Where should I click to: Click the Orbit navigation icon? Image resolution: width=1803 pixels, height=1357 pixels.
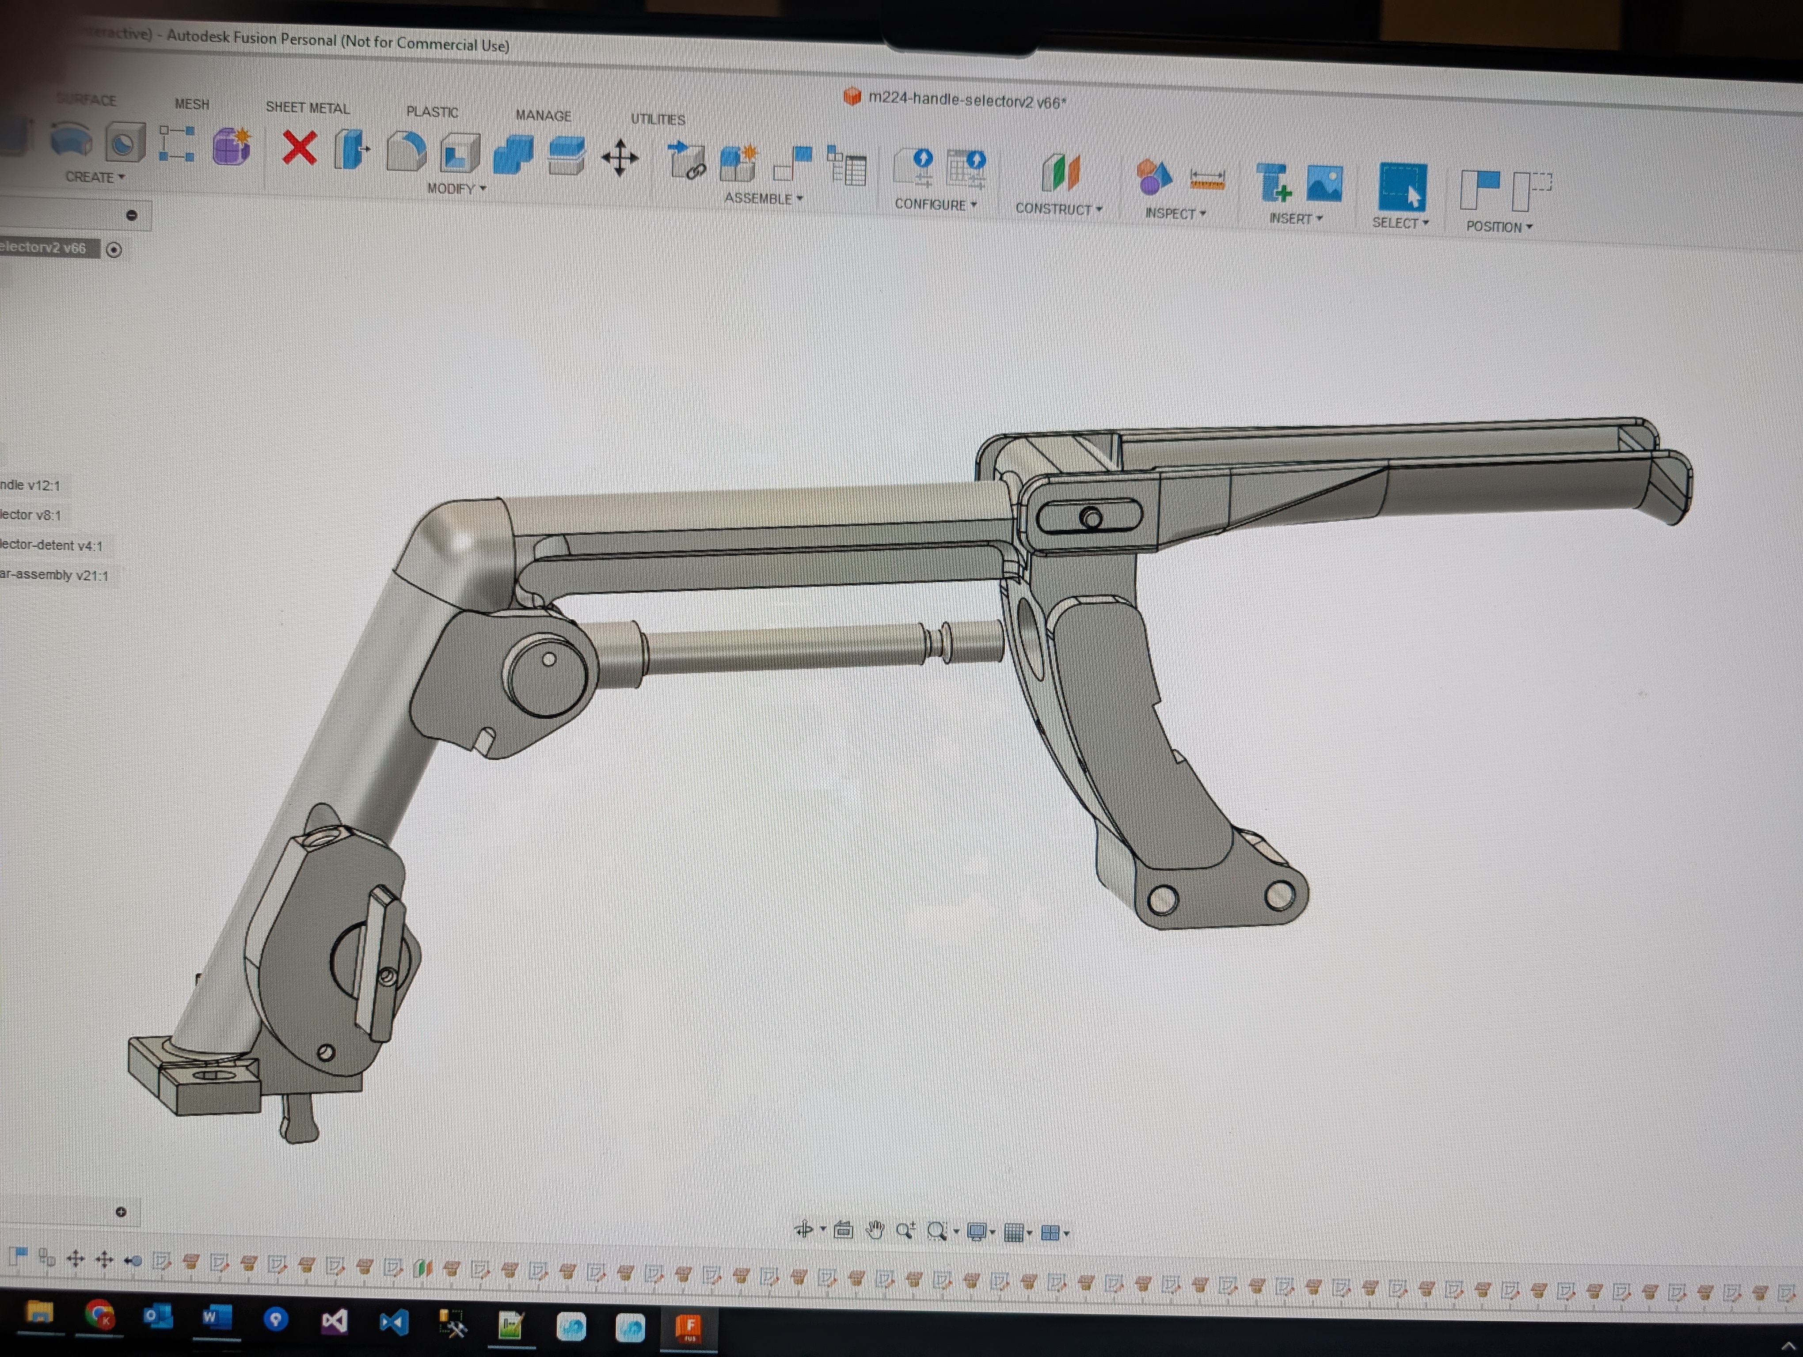804,1229
